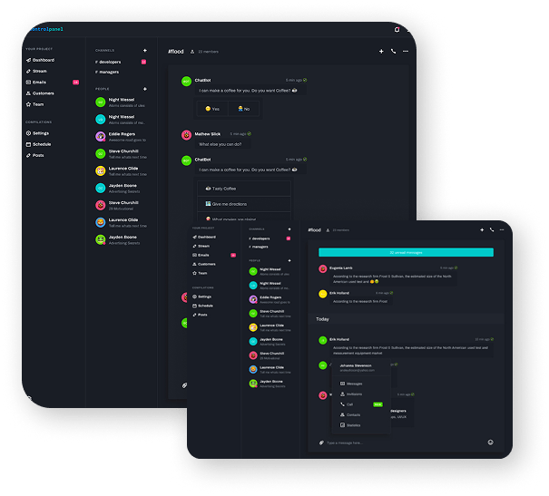Screen dimensions: 549x496
Task: Pick the Tasty Coffee chatbot option
Action: tap(223, 188)
